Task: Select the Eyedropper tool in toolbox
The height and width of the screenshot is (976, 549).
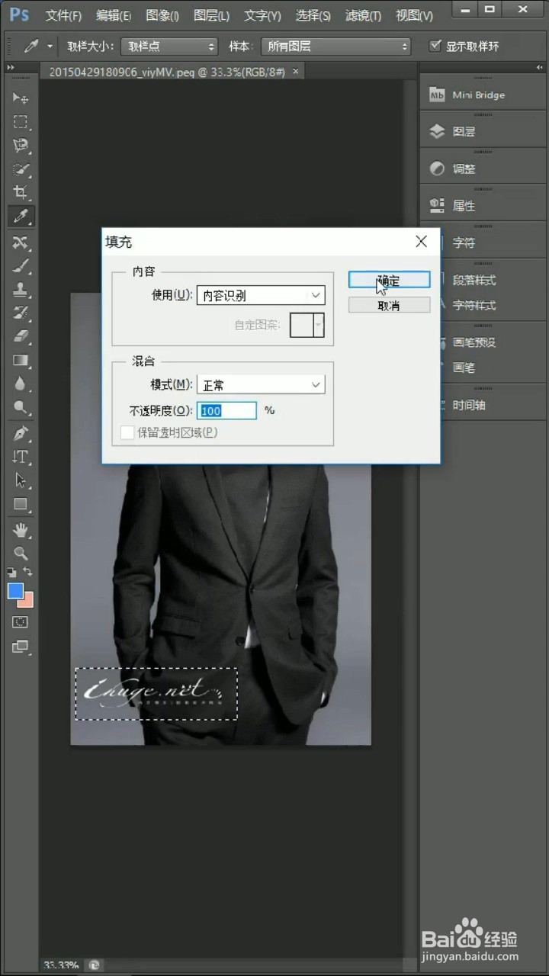Action: click(21, 216)
